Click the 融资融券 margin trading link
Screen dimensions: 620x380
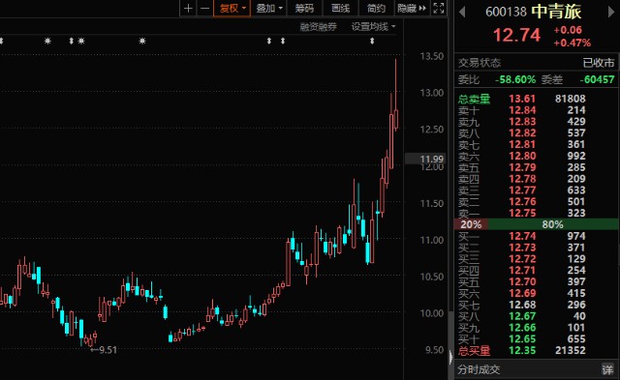pyautogui.click(x=319, y=27)
